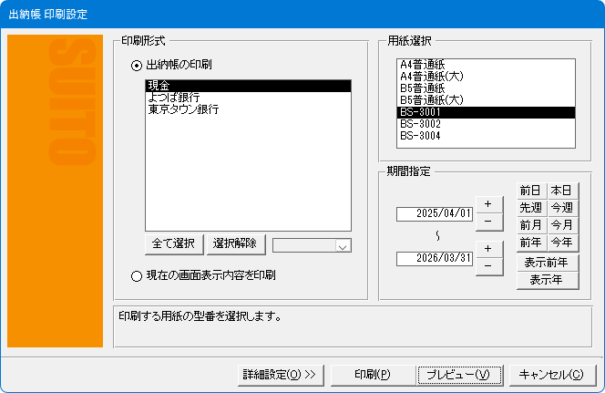The height and width of the screenshot is (393, 605).
Task: Decrease the start date with minus button
Action: (x=488, y=222)
